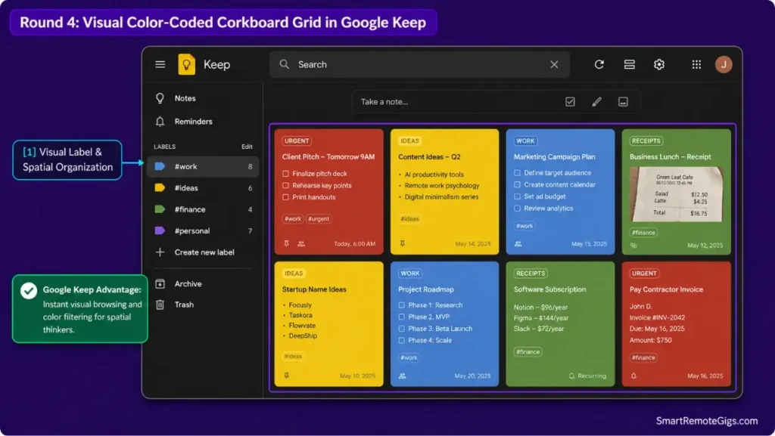Click URGENT badge on Pay Contractor Invoice

644,274
